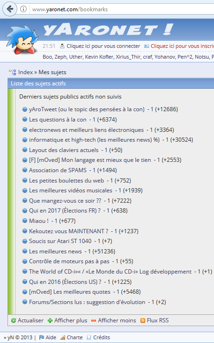Click bullet icon of Layout des claviers

point(25,150)
